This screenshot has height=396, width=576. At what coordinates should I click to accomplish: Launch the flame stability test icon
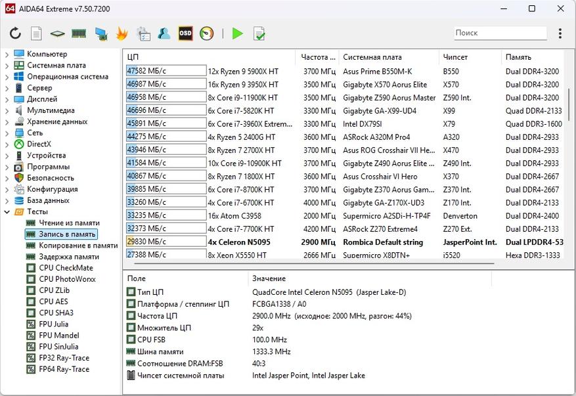click(x=122, y=33)
